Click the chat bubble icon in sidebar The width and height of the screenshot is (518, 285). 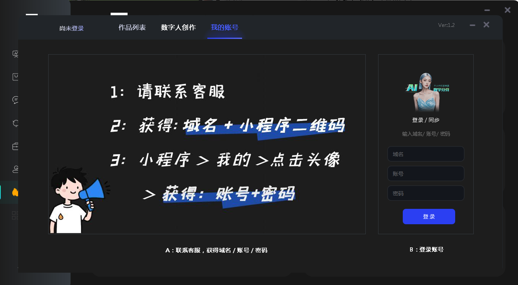[x=15, y=100]
